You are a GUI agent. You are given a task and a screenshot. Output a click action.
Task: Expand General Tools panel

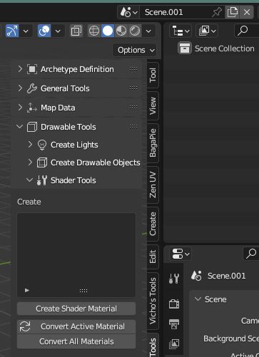(20, 88)
